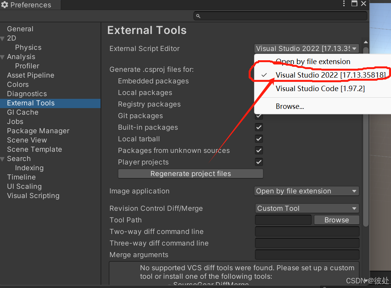The width and height of the screenshot is (391, 288).
Task: Choose Open by file extension option
Action: click(x=313, y=61)
